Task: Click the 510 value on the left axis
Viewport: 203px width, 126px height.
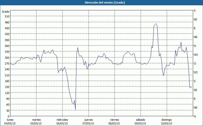Action: click(6, 16)
